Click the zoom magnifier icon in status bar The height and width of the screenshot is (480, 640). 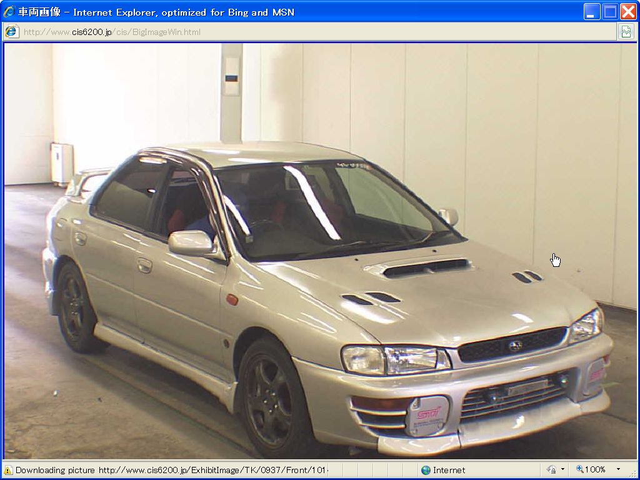(x=579, y=469)
